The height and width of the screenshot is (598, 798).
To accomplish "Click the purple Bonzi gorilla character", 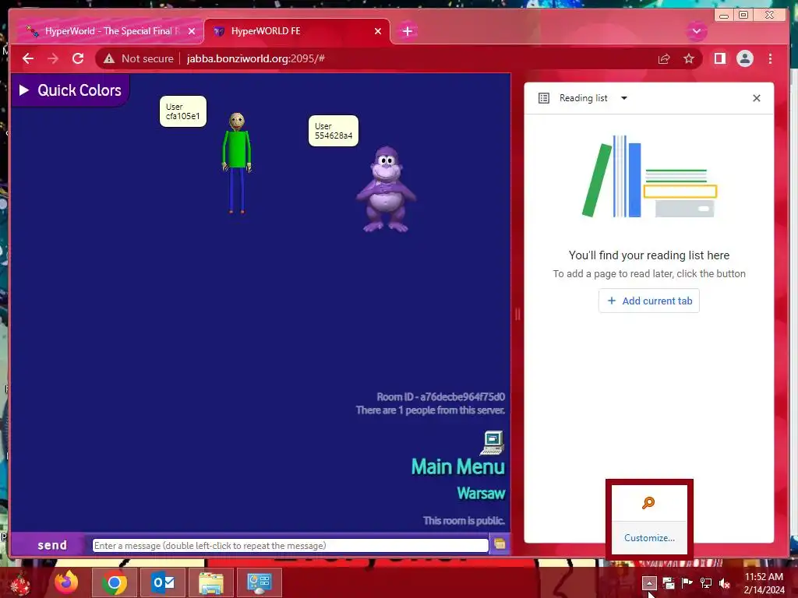I will (386, 189).
